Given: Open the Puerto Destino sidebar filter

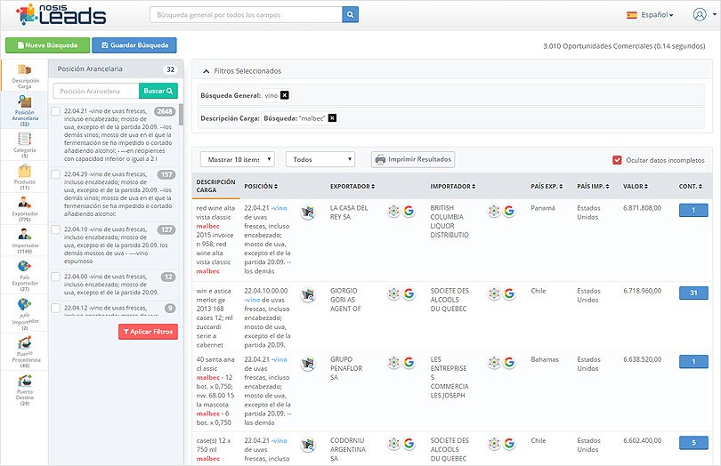Looking at the screenshot, I should coord(25,390).
